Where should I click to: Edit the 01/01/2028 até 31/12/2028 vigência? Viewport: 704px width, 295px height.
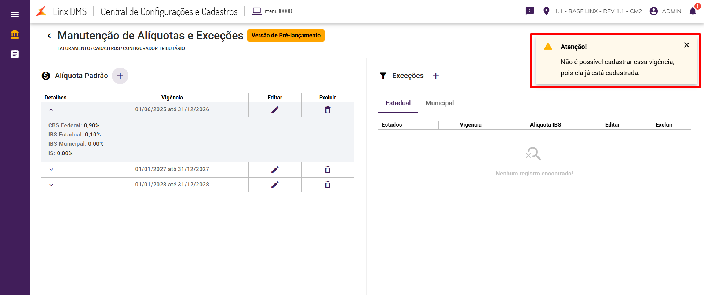[x=275, y=185]
